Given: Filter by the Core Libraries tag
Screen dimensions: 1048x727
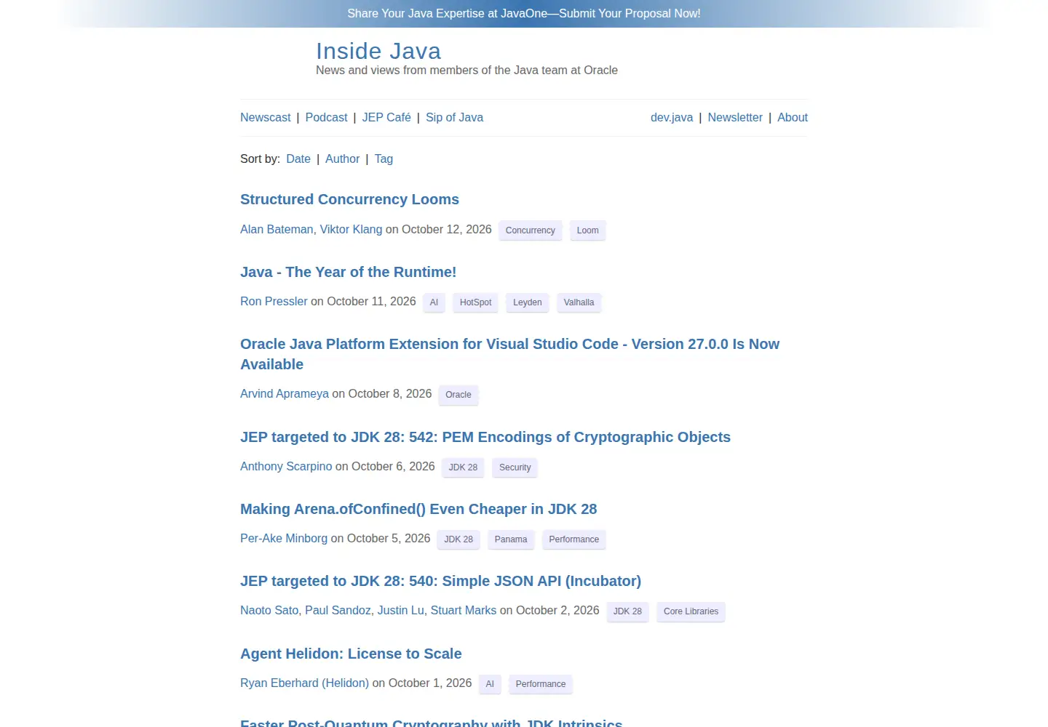Looking at the screenshot, I should tap(691, 611).
